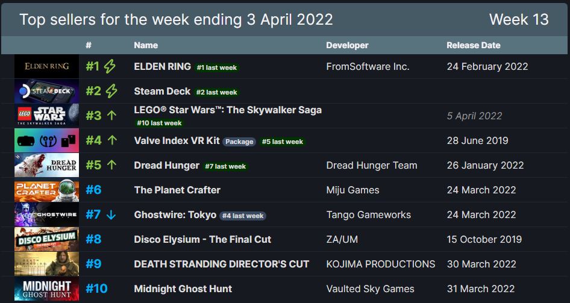Open the Midnight Ghost Hunt thumbnail

(x=46, y=289)
